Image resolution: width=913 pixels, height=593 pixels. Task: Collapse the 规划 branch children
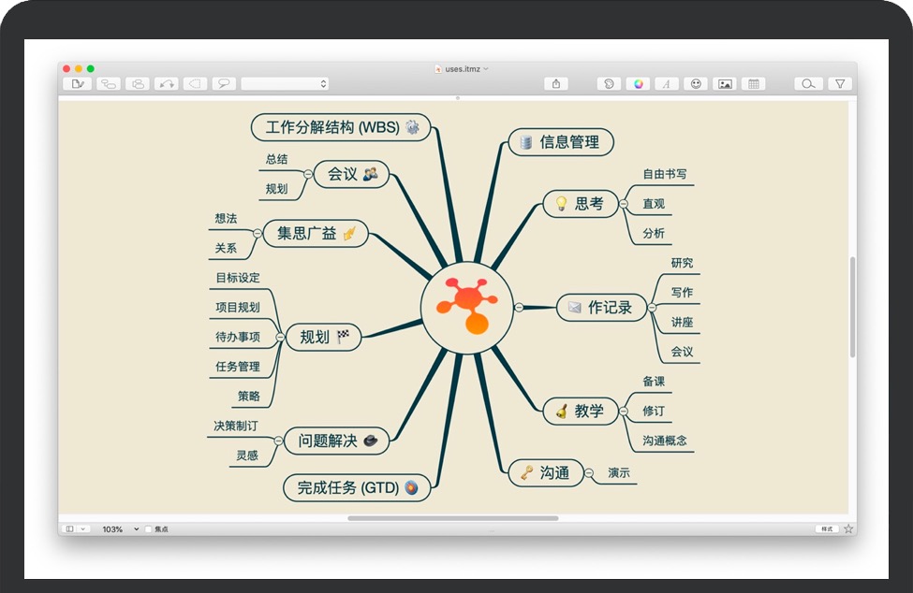[x=280, y=337]
